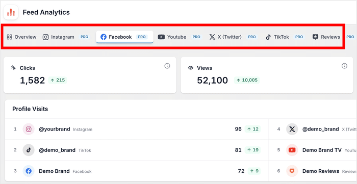Click the 10,005 increase badge on Views
Viewport: 357px width, 184px height.
coord(247,80)
